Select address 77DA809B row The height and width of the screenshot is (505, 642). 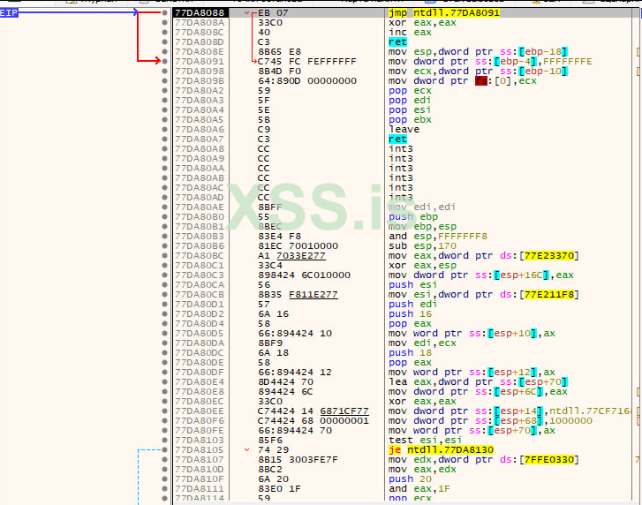point(200,81)
